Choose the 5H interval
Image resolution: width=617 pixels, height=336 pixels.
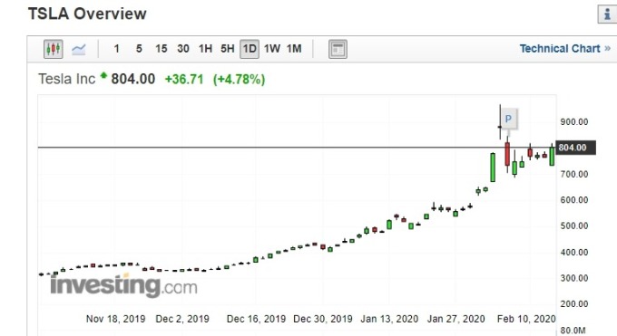click(228, 49)
